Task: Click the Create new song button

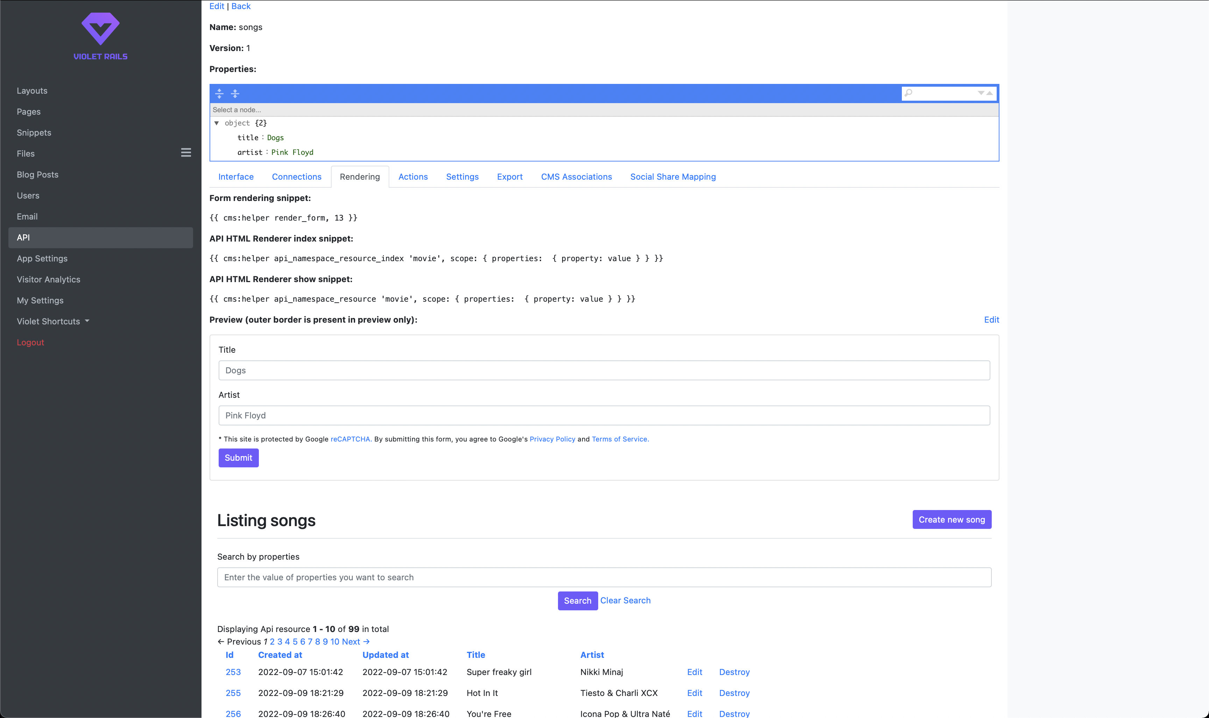Action: point(952,519)
